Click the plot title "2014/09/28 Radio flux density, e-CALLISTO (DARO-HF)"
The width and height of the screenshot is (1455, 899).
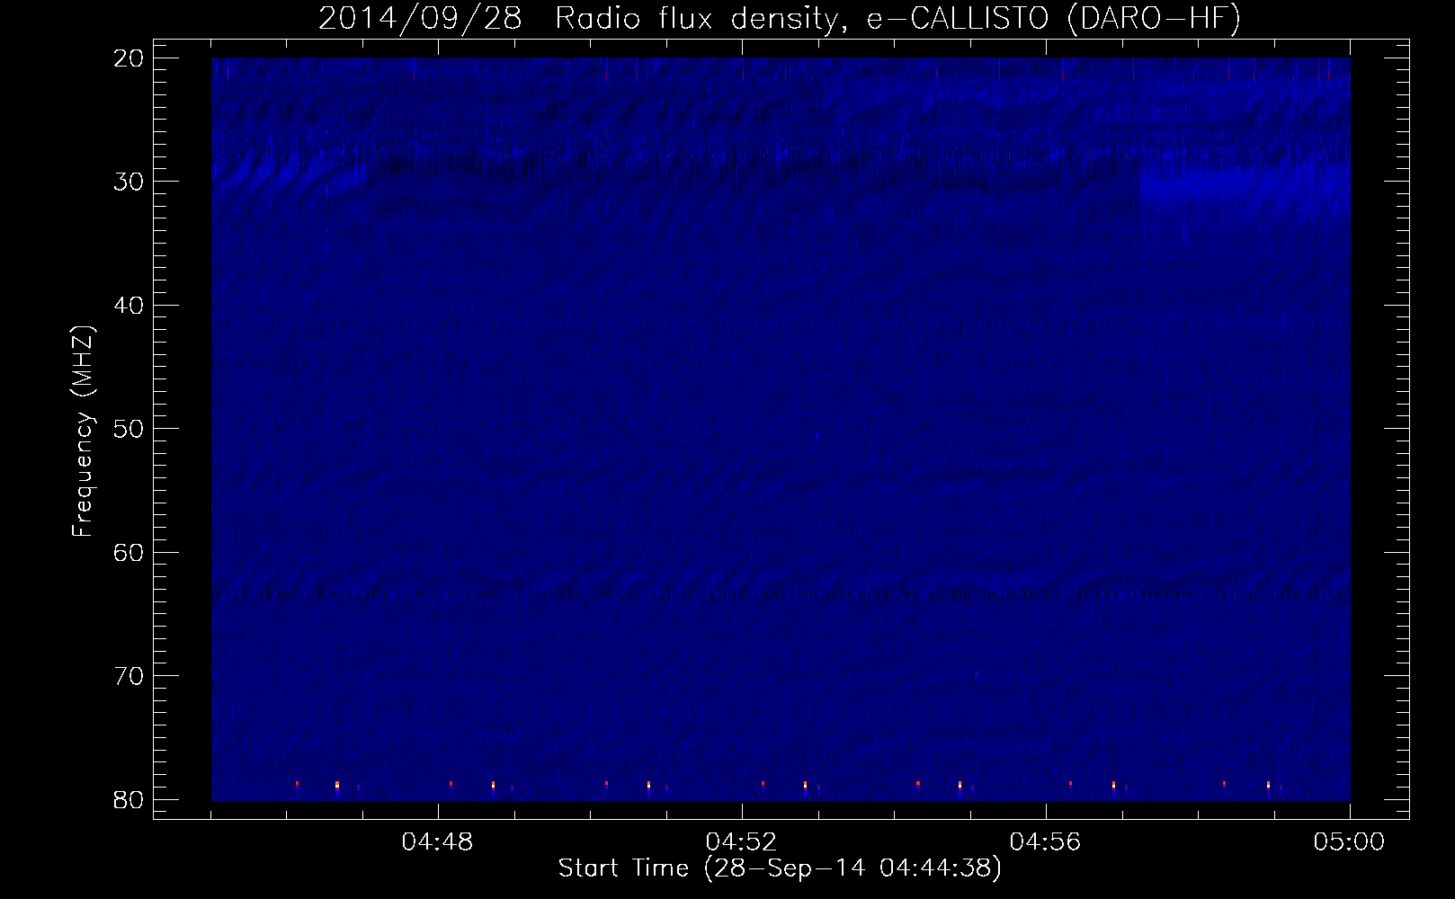[x=780, y=19]
